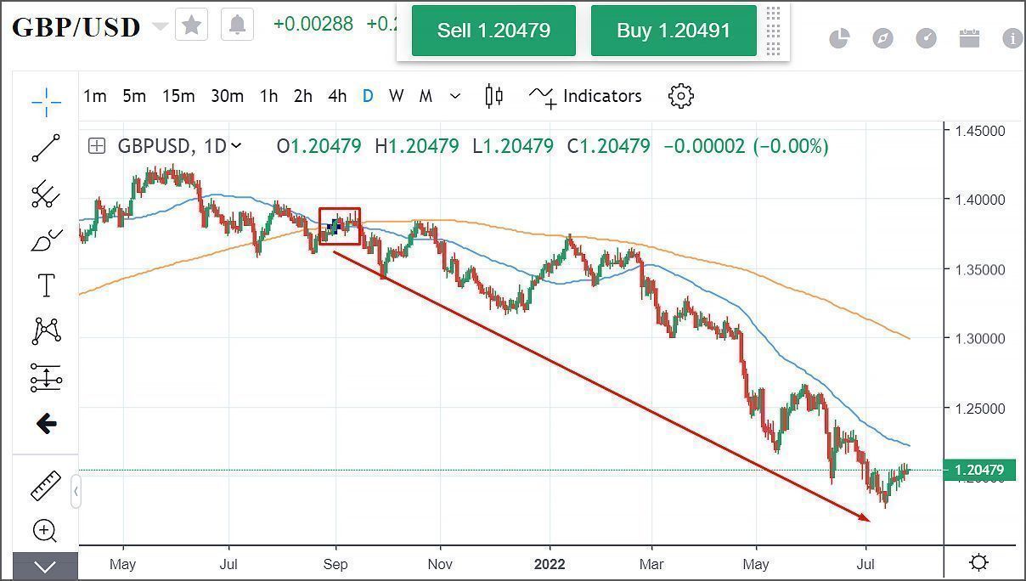The width and height of the screenshot is (1026, 581).
Task: Select the text annotation tool
Action: (x=46, y=285)
